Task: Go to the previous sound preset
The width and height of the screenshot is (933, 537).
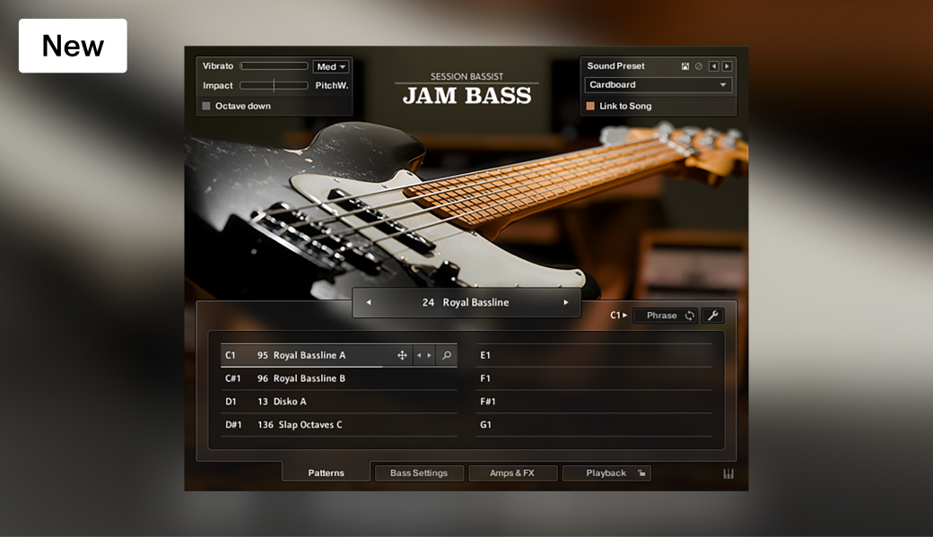Action: point(713,66)
